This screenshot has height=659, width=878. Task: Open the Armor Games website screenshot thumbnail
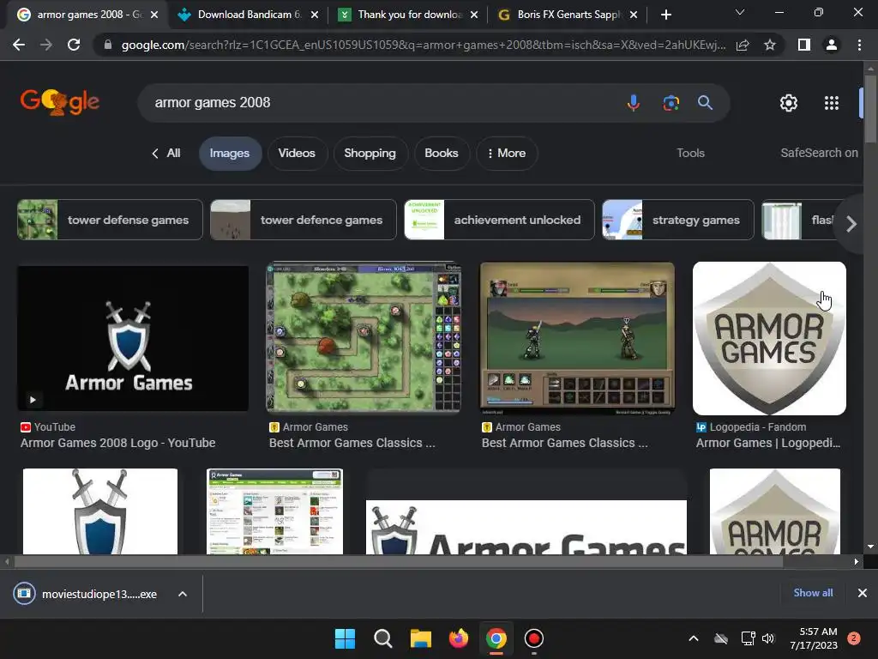tap(274, 511)
